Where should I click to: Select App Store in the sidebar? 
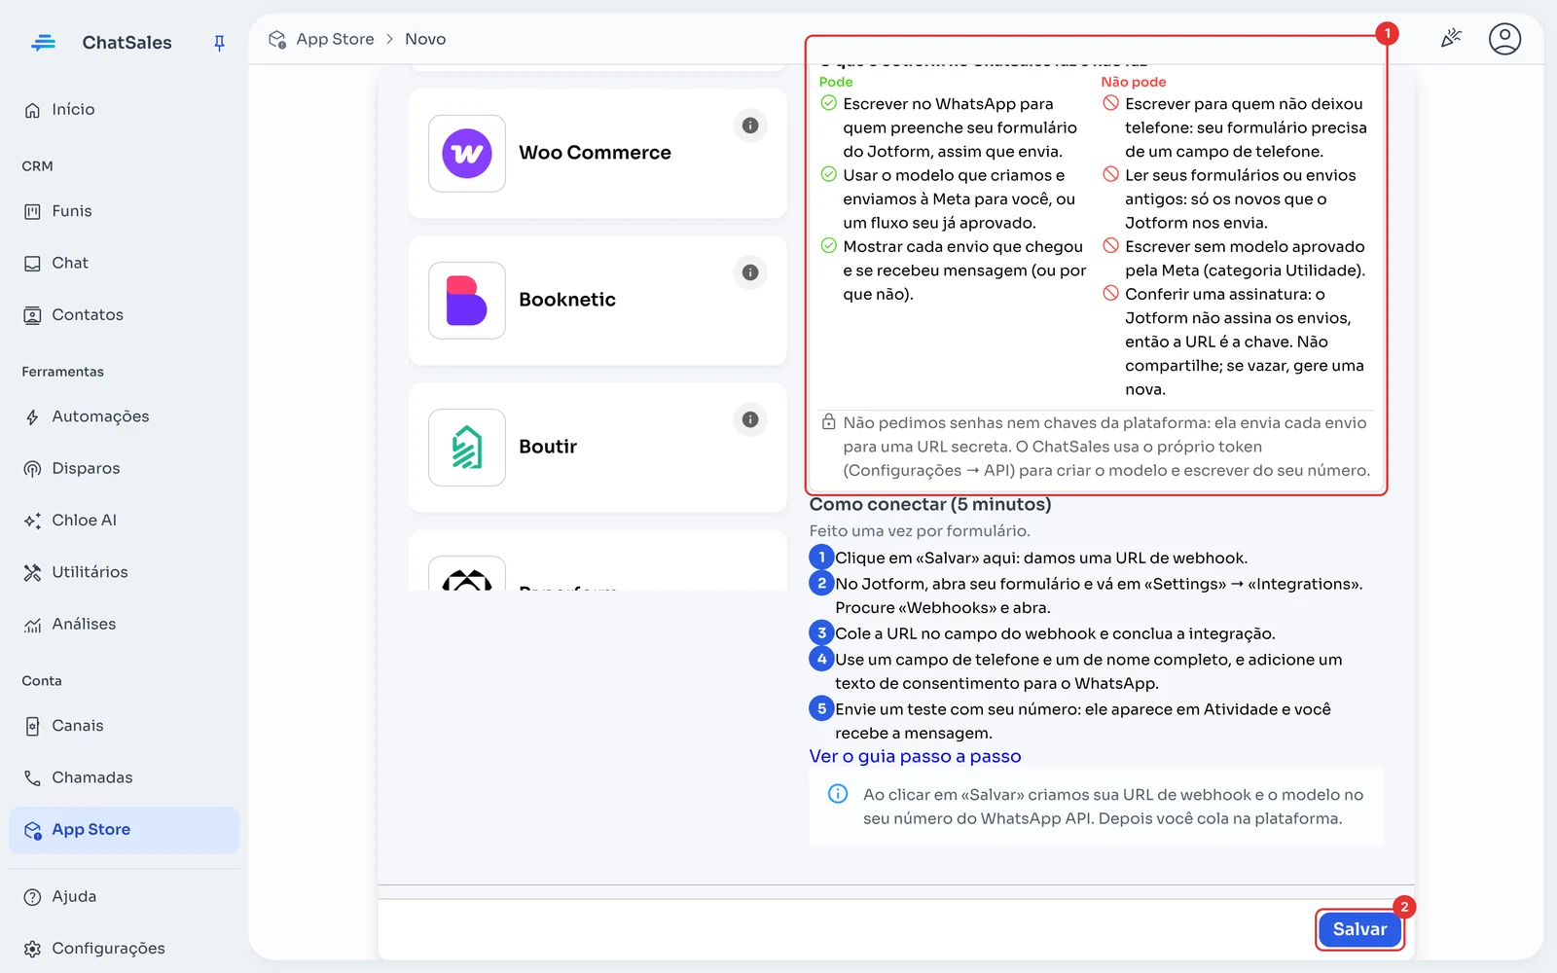[125, 830]
